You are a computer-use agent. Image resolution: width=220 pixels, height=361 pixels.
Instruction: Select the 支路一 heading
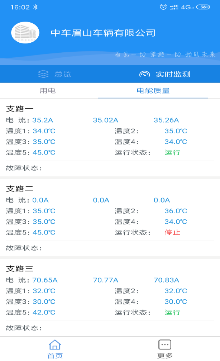pyautogui.click(x=20, y=109)
